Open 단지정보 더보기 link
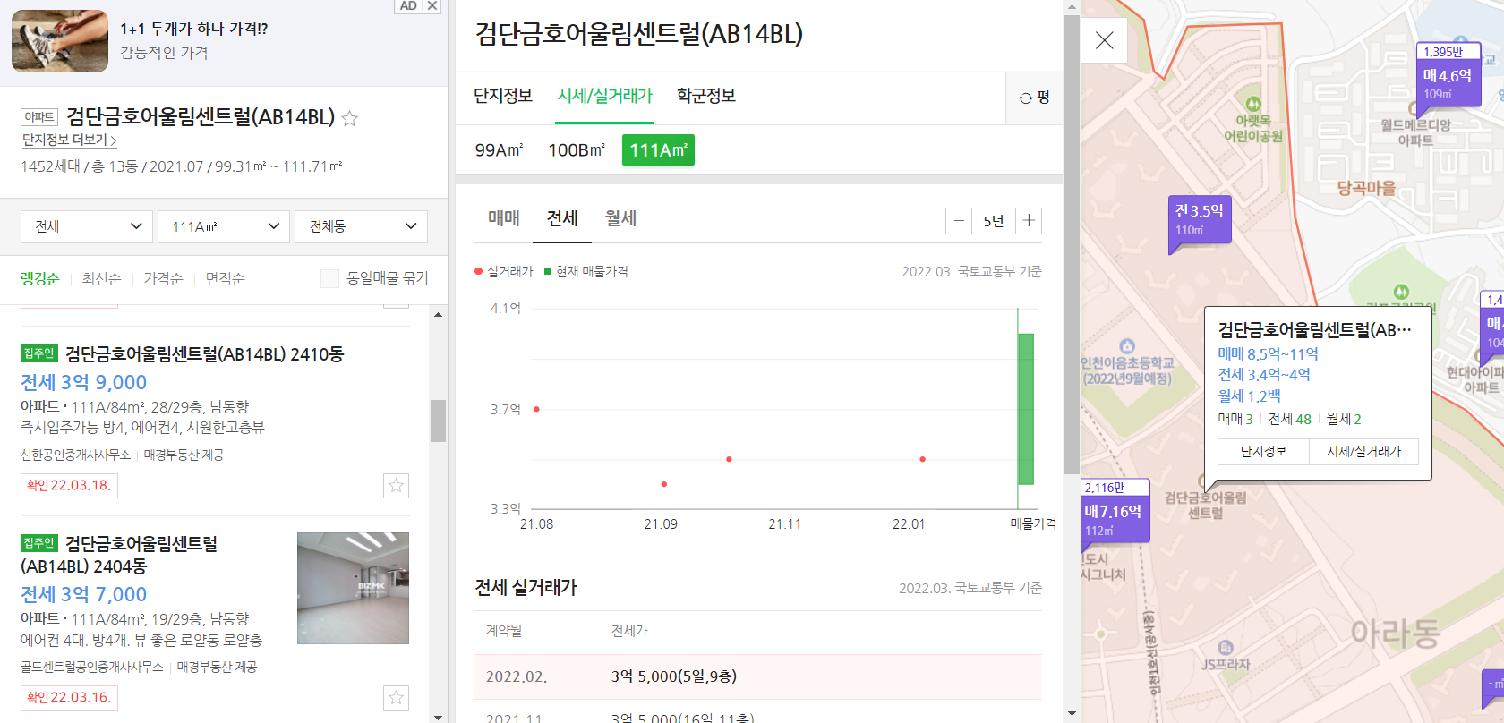 coord(69,140)
